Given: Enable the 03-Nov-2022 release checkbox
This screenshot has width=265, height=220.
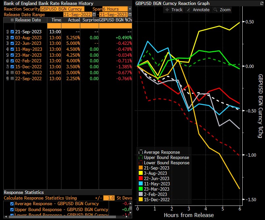Looking at the screenshot, I should coord(12,73).
